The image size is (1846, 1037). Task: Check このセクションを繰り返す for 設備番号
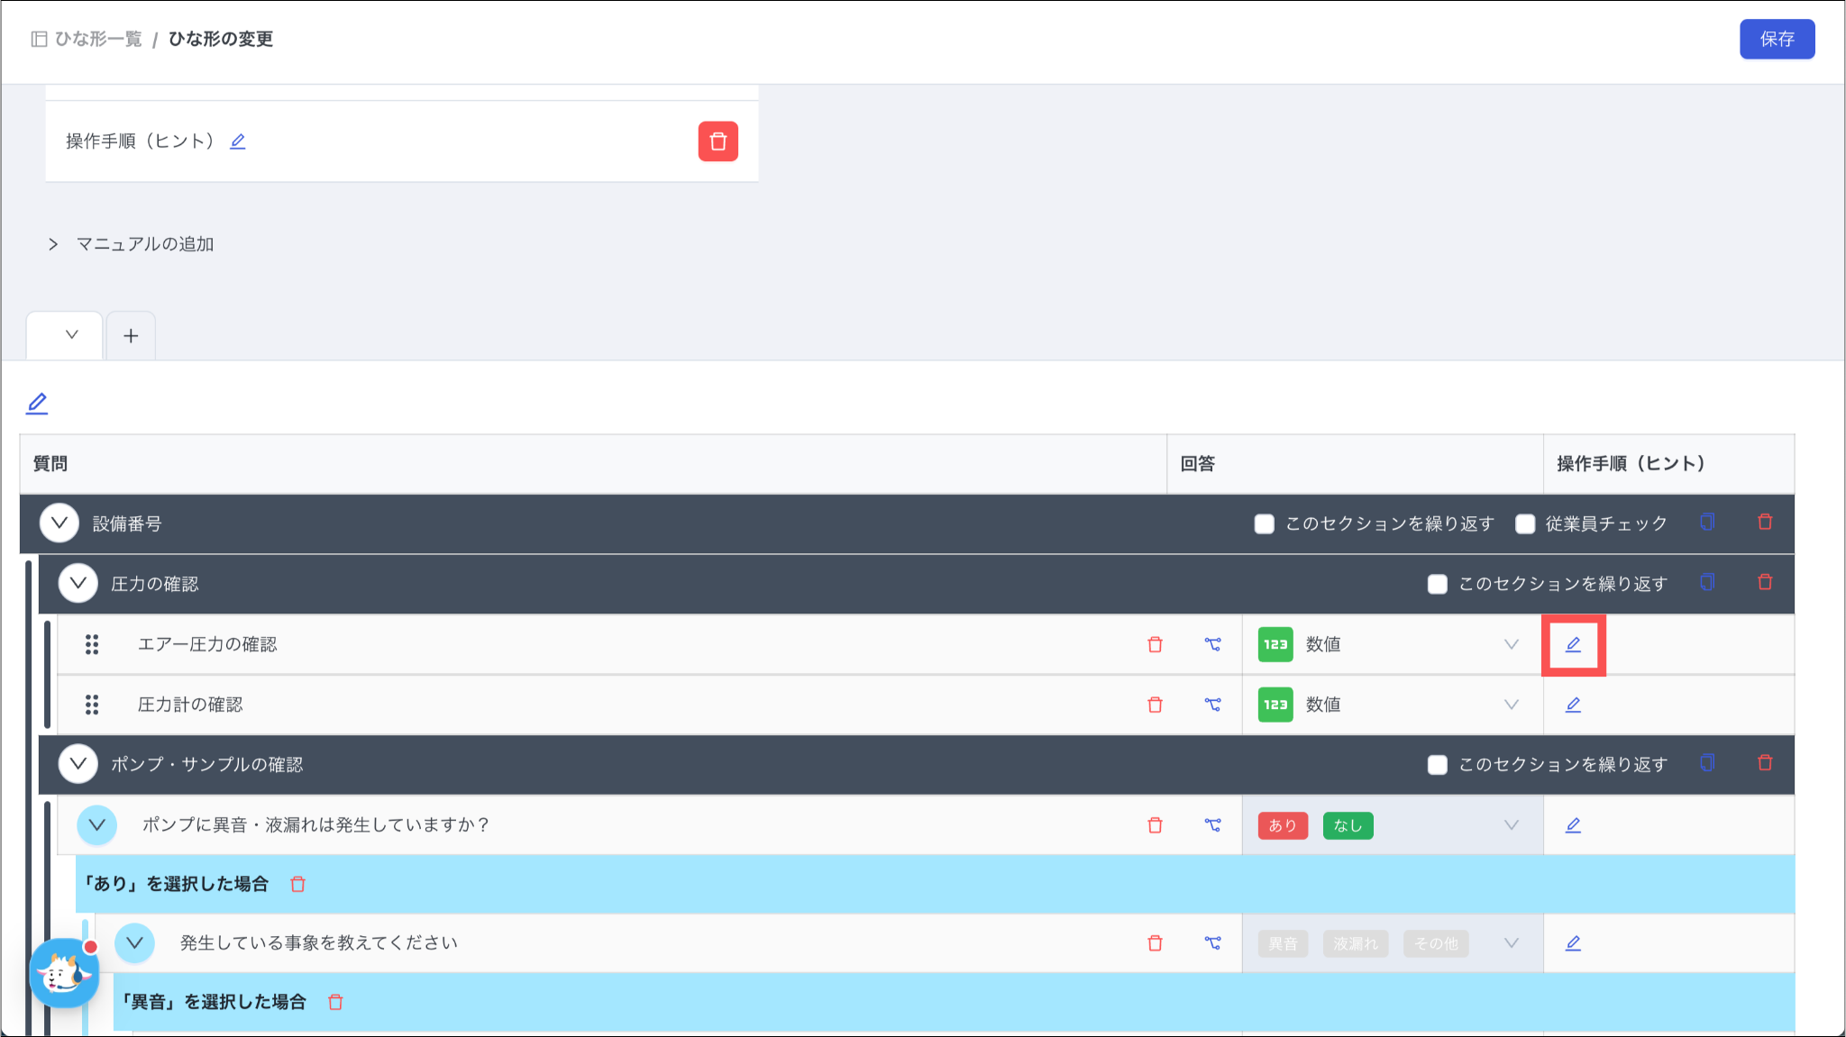coord(1265,523)
